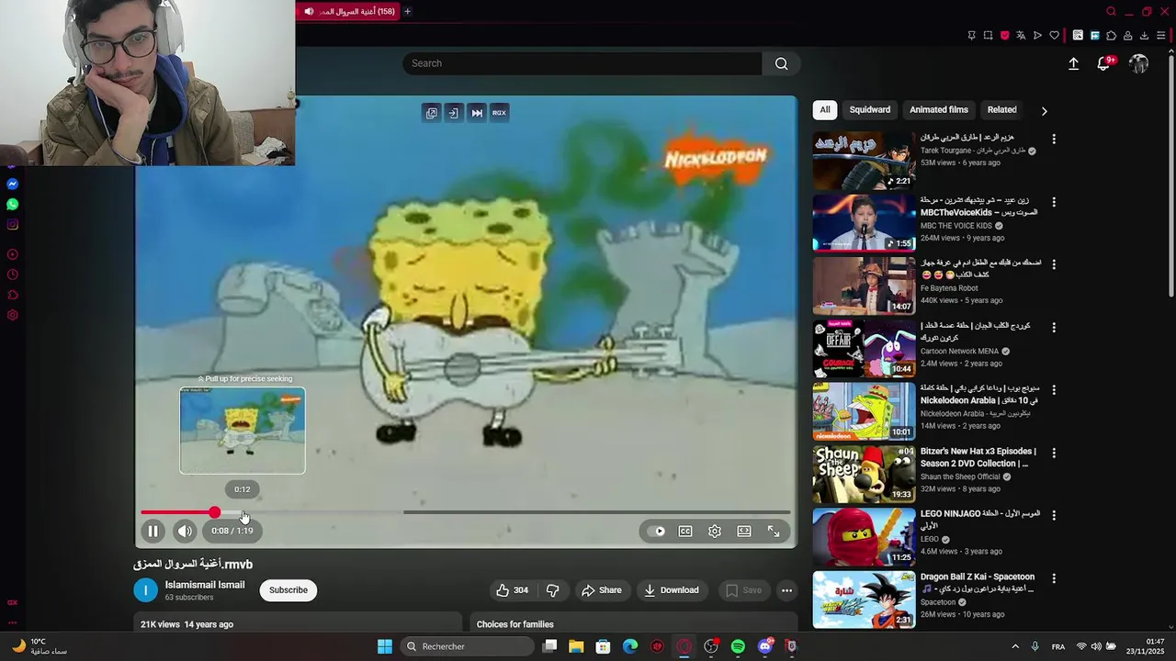Toggle autoplay switch in player
Screen dimensions: 1176x661
click(656, 531)
